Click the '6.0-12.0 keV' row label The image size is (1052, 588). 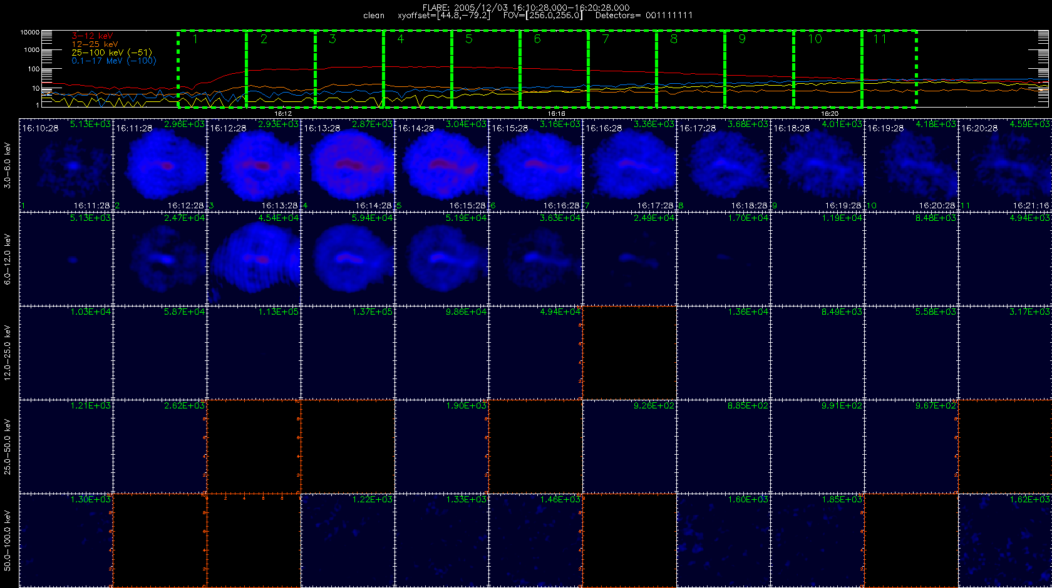point(8,259)
